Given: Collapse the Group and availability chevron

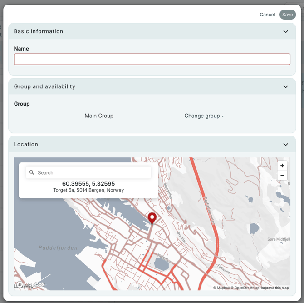Looking at the screenshot, I should coord(286,86).
